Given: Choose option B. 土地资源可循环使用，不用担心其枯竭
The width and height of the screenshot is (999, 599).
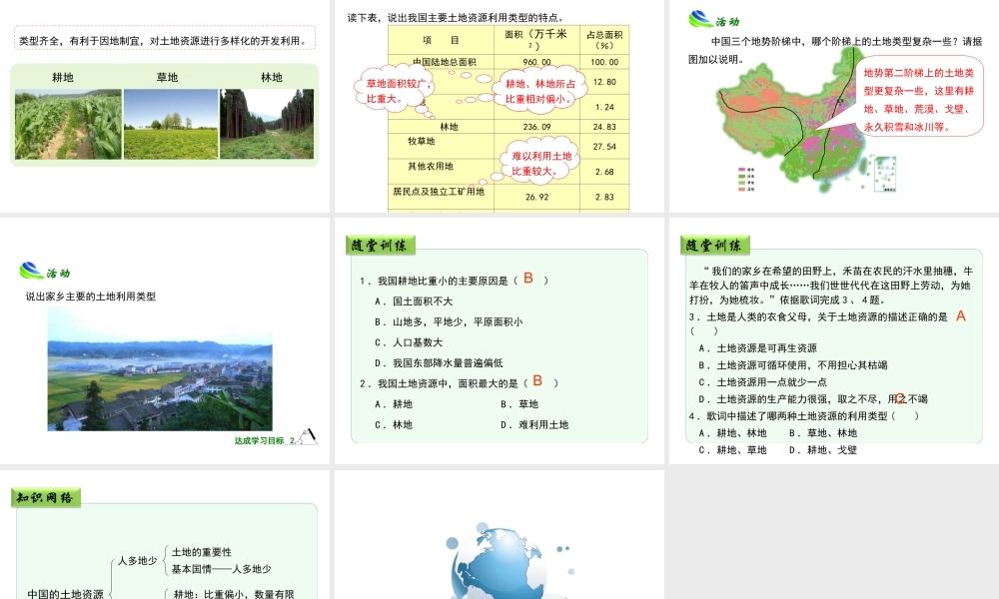Looking at the screenshot, I should click(x=792, y=364).
